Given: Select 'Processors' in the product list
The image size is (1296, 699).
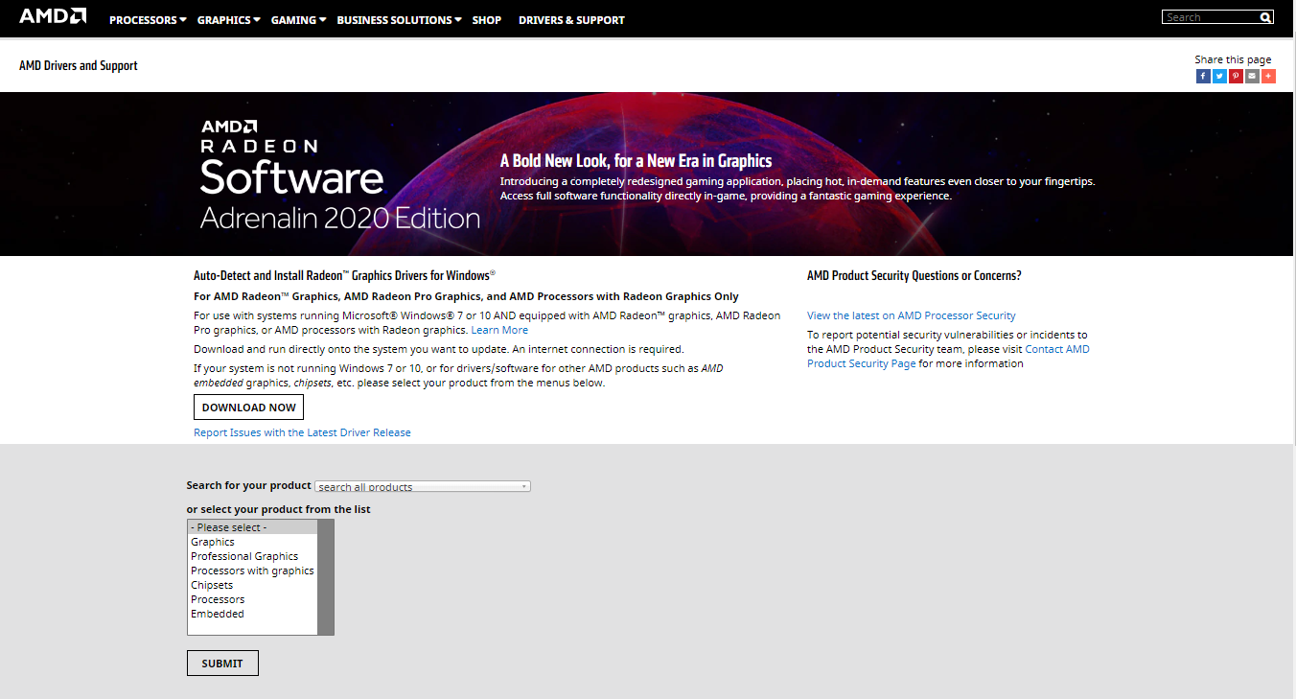Looking at the screenshot, I should point(252,599).
